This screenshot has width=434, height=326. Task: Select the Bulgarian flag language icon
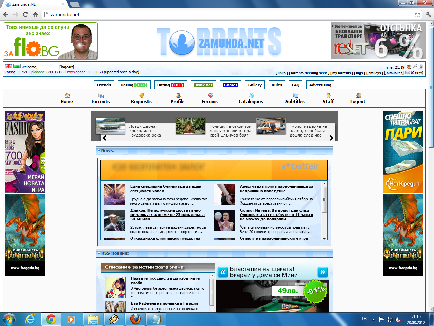coord(17,66)
